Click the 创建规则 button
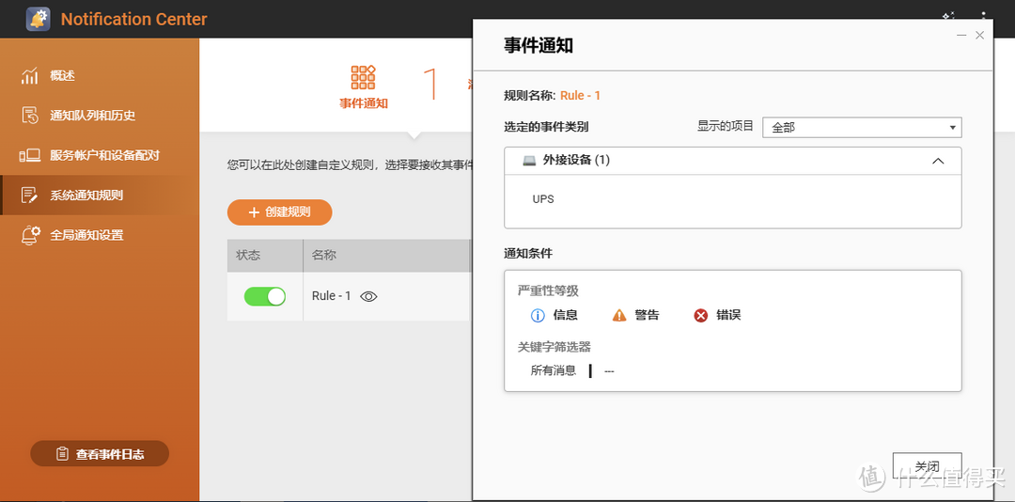 pyautogui.click(x=279, y=212)
